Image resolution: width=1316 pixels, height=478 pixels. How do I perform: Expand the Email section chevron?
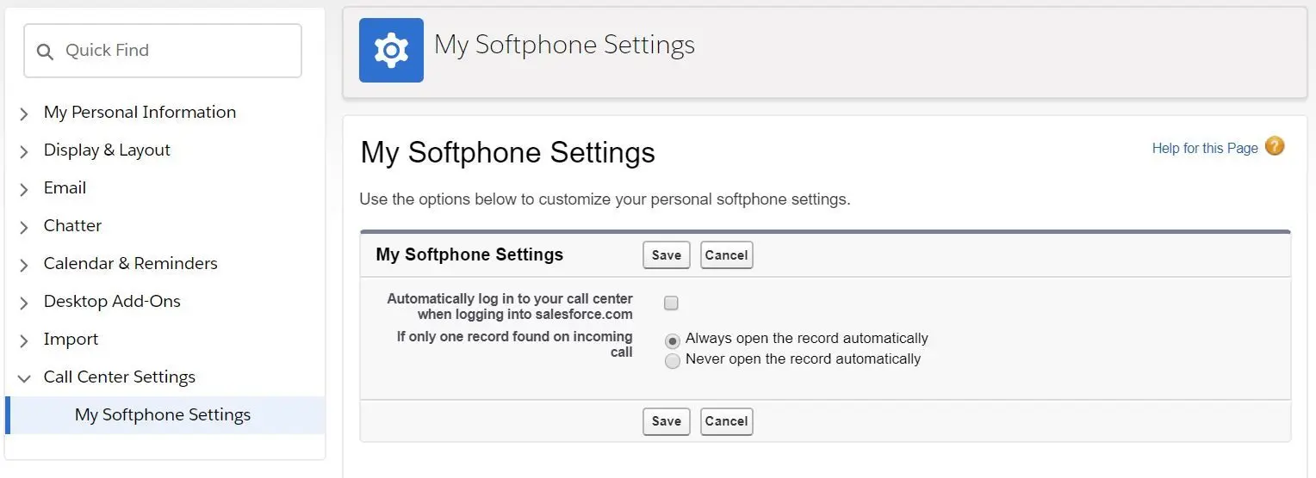click(24, 189)
